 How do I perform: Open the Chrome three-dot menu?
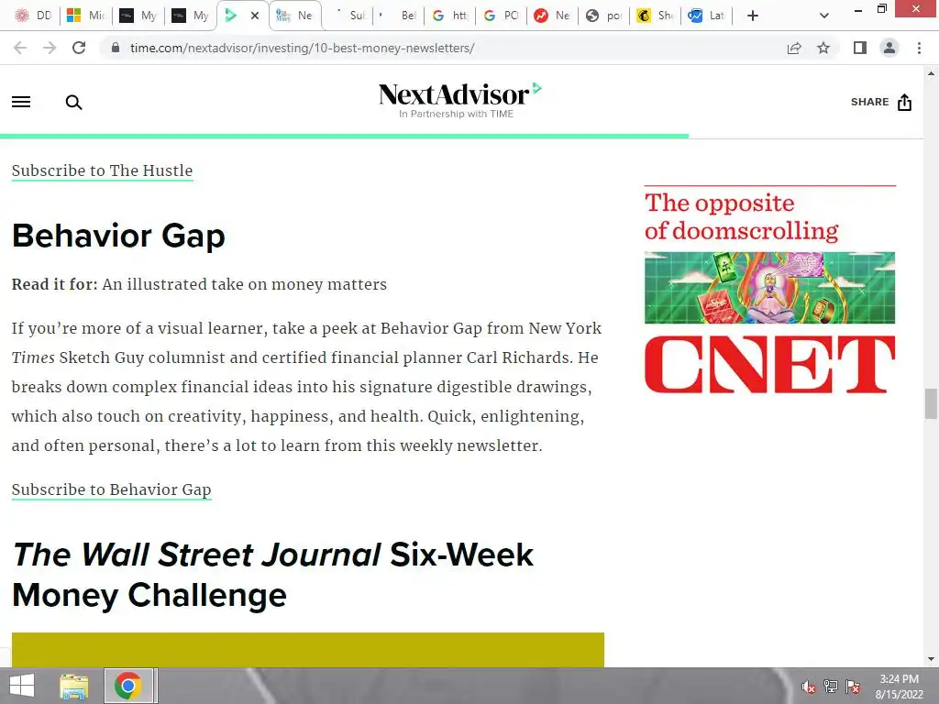click(x=919, y=48)
